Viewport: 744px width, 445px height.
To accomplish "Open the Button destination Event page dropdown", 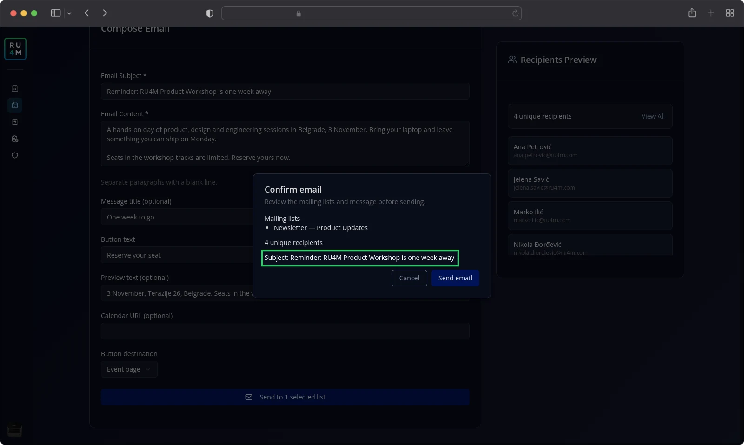I will coord(129,369).
